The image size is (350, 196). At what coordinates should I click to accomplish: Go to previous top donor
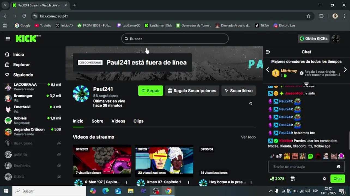click(x=267, y=70)
